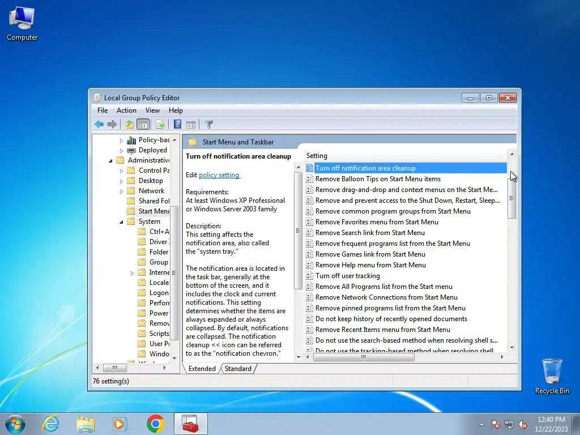The height and width of the screenshot is (435, 580).
Task: Switch to the Standard tab
Action: click(238, 368)
